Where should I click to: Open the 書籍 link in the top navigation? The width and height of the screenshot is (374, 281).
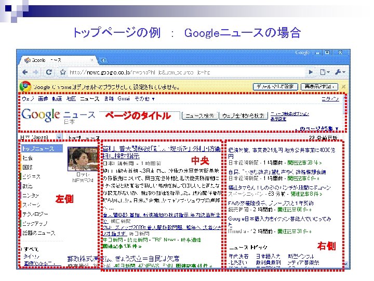click(109, 99)
